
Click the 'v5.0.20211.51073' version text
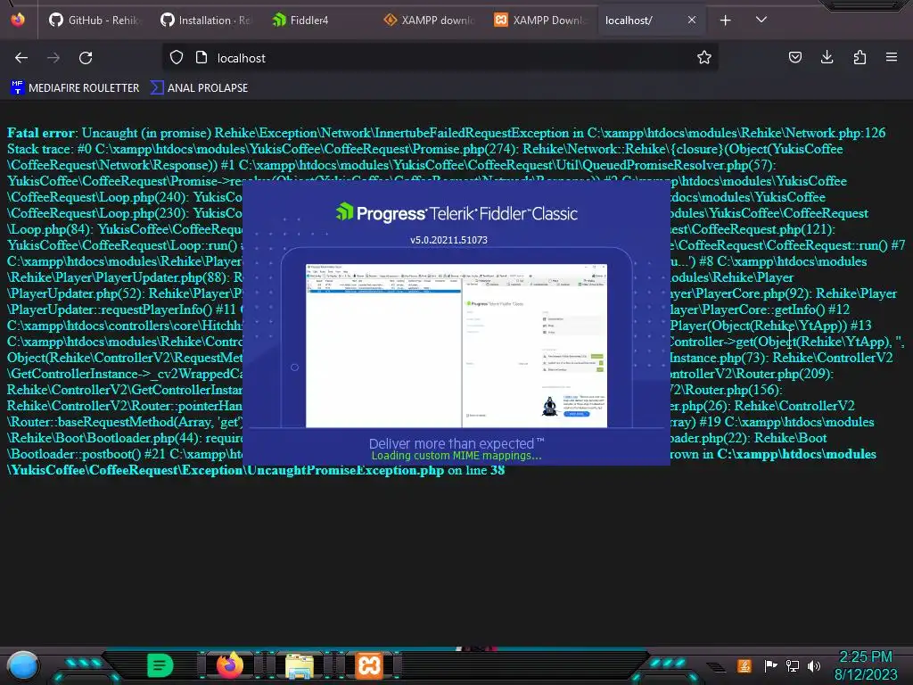coord(448,240)
